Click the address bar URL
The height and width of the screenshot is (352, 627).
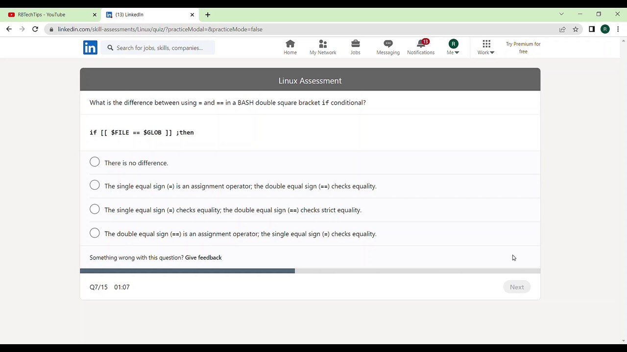click(160, 29)
